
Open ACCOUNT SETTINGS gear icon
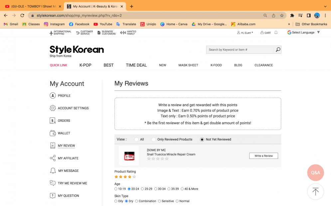(x=53, y=108)
